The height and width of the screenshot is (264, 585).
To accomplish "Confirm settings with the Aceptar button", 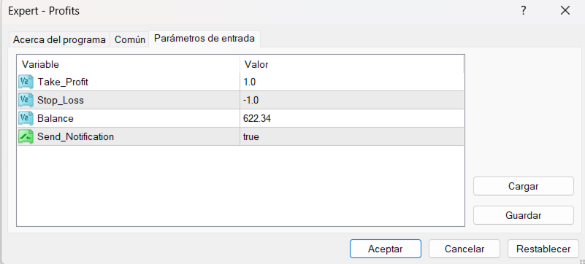I will 386,249.
